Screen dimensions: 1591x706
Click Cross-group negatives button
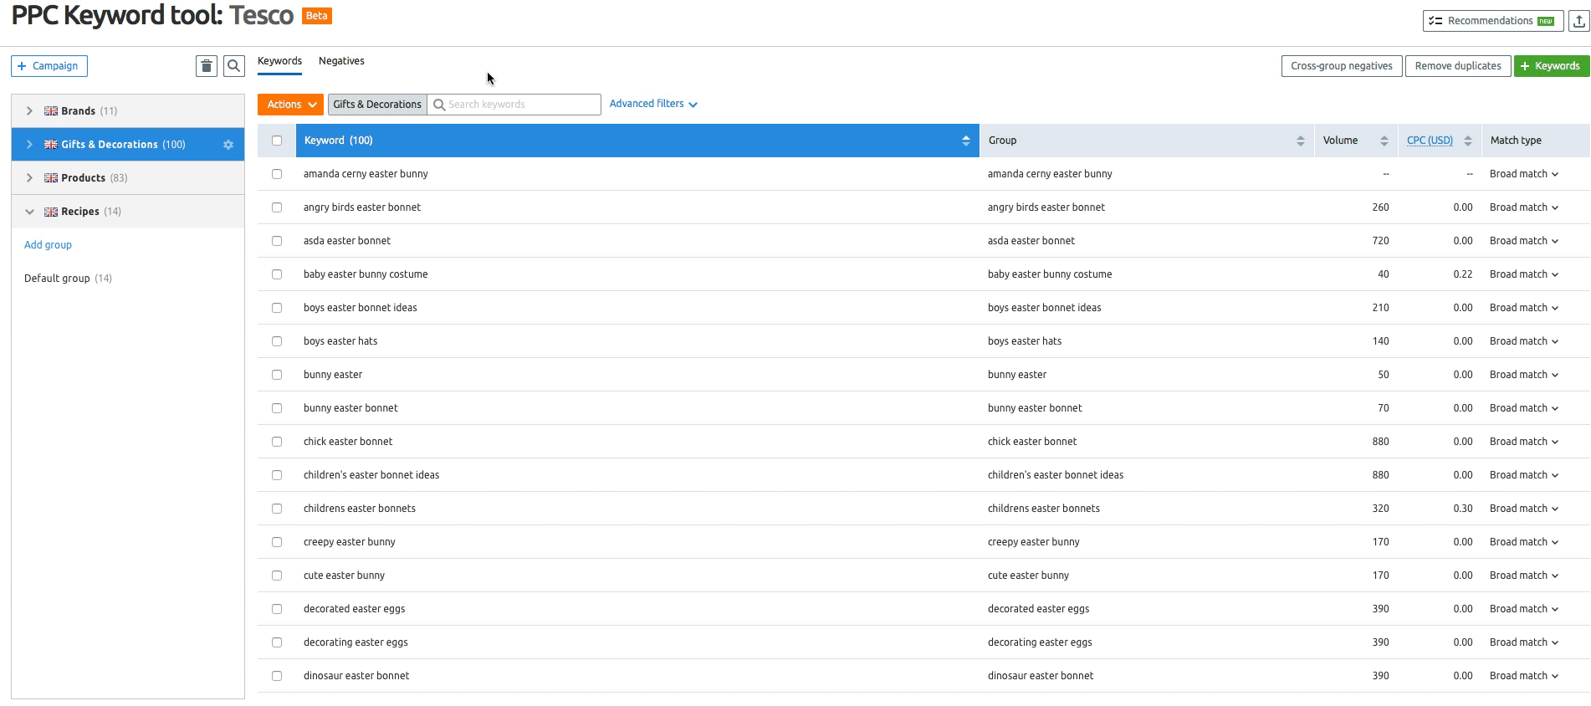(x=1342, y=66)
